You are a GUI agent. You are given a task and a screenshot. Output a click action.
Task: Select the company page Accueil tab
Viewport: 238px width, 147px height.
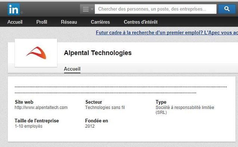tap(72, 69)
